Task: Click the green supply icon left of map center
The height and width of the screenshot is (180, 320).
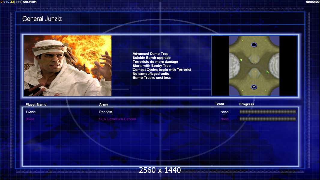Action: [241, 60]
